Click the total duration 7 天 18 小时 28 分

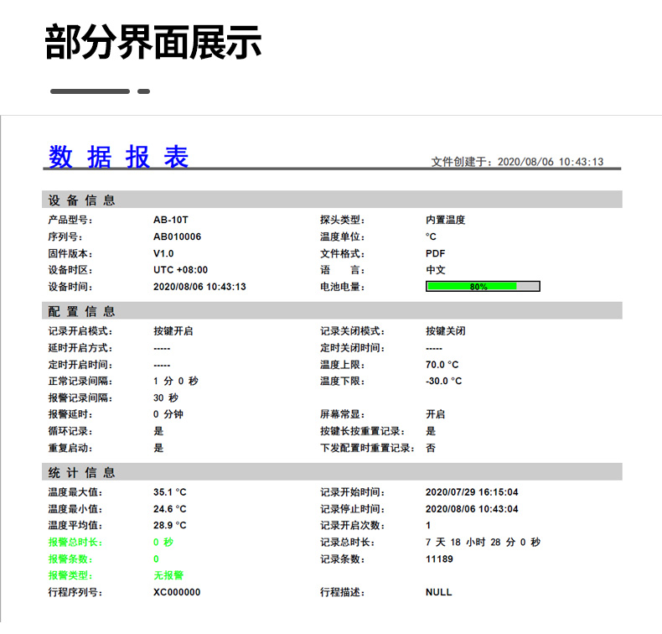(x=470, y=543)
